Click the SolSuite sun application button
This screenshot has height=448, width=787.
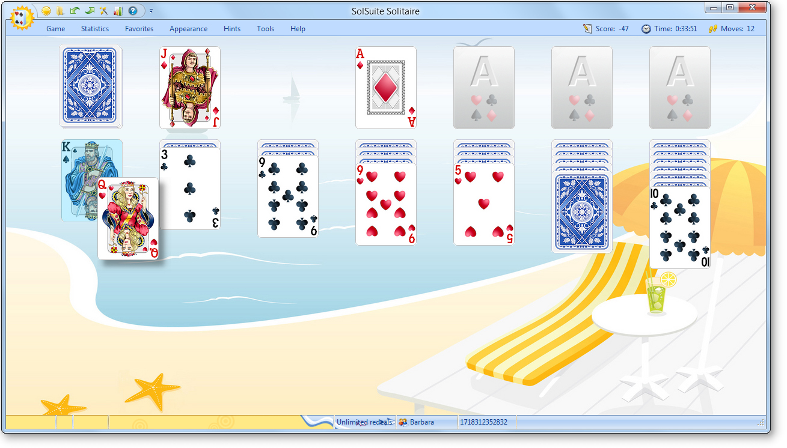coord(22,17)
